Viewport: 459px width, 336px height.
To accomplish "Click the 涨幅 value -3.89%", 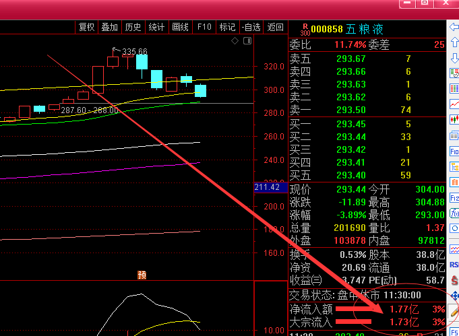I will point(351,215).
